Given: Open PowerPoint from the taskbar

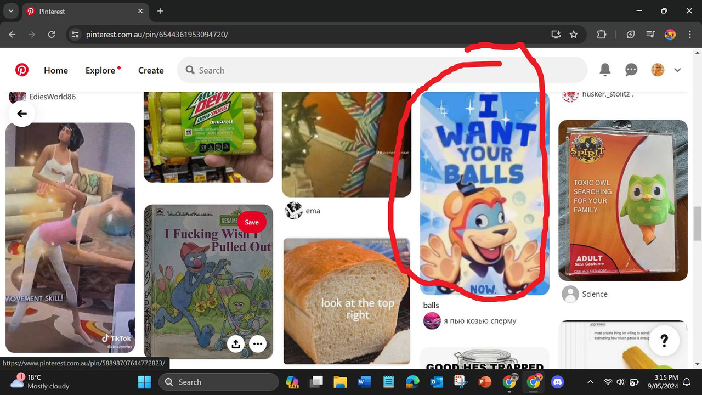Looking at the screenshot, I should (485, 382).
